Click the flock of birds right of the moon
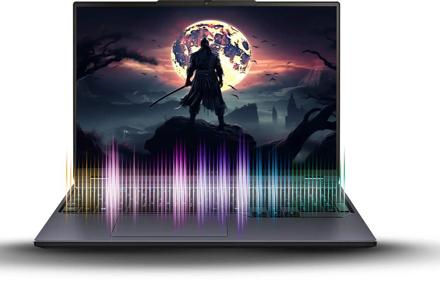 270,73
